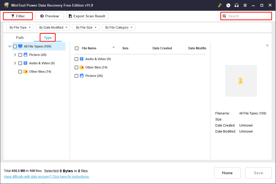Image resolution: width=276 pixels, height=184 pixels.
Task: Expand the Picture (26) tree node
Action: [15, 55]
